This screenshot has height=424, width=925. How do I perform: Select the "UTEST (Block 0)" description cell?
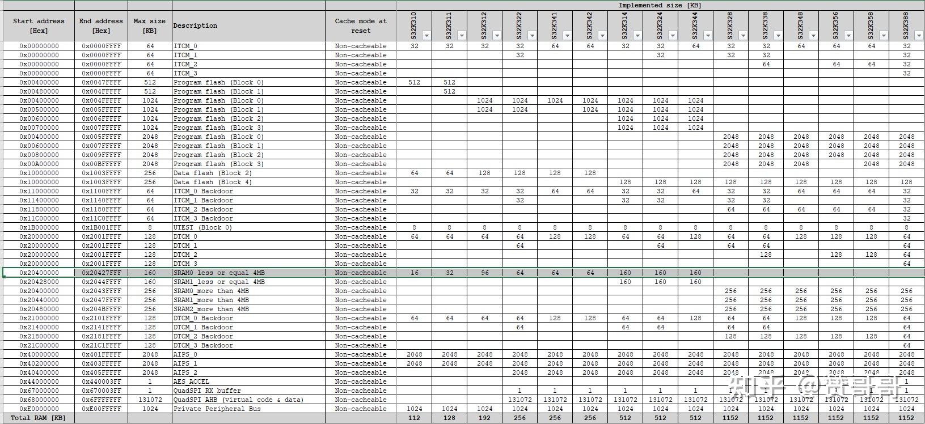[x=248, y=227]
